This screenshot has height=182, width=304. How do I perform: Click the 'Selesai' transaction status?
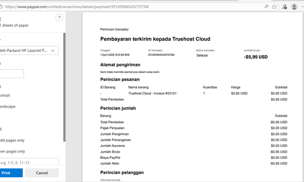coord(202,55)
